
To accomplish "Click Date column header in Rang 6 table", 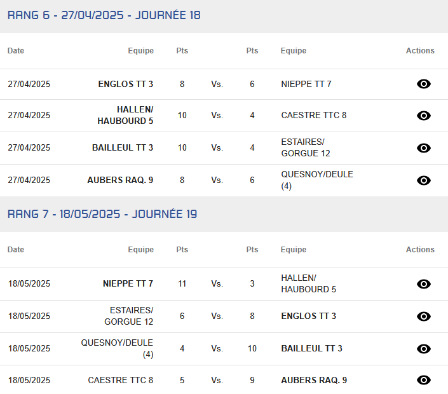I will coord(16,51).
